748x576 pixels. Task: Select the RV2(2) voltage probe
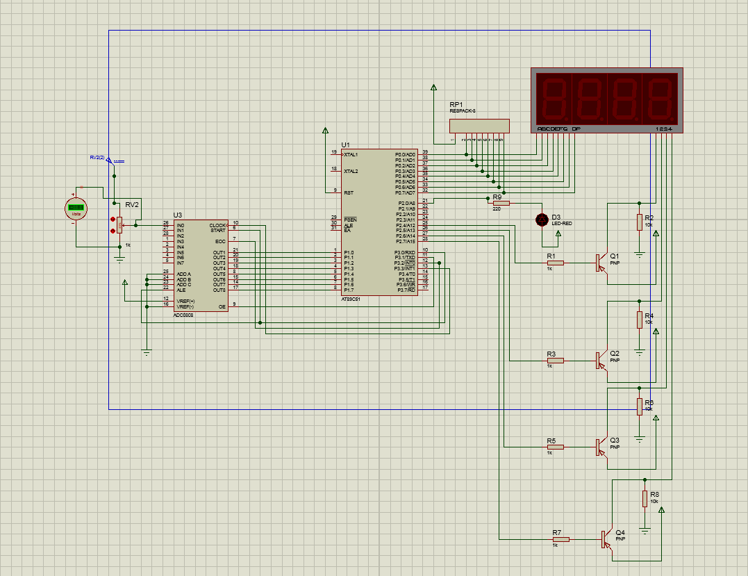tap(110, 161)
